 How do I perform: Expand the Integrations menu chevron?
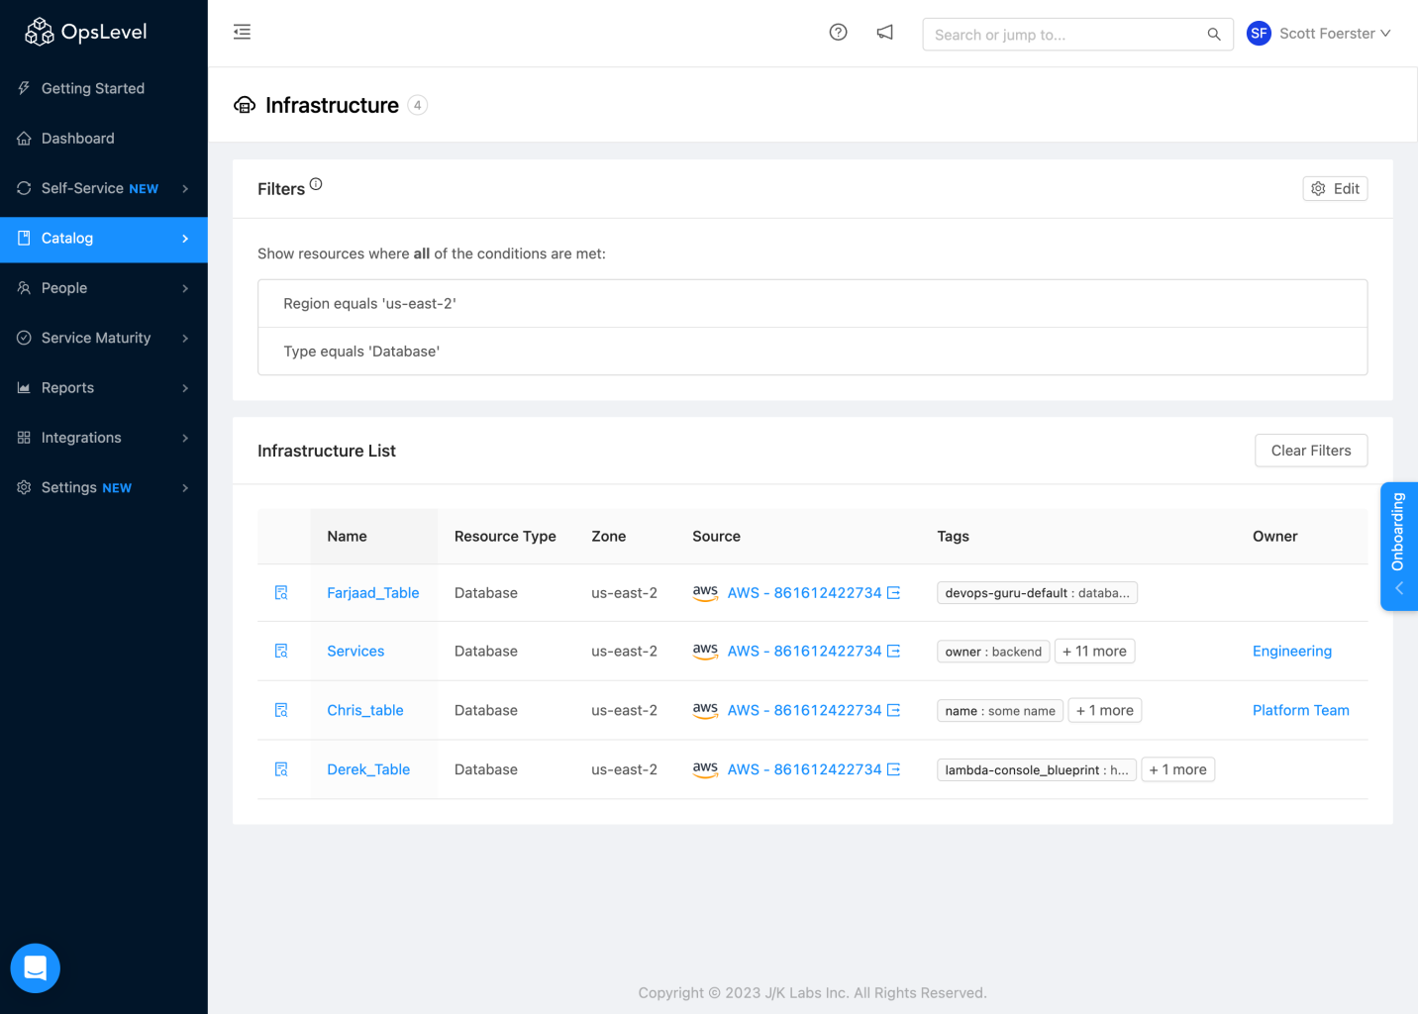point(185,438)
